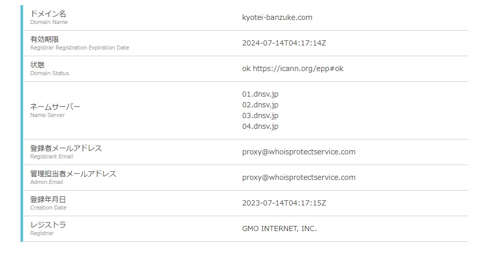
Task: Open the https://icann.org/epp#ok status link
Action: click(298, 68)
